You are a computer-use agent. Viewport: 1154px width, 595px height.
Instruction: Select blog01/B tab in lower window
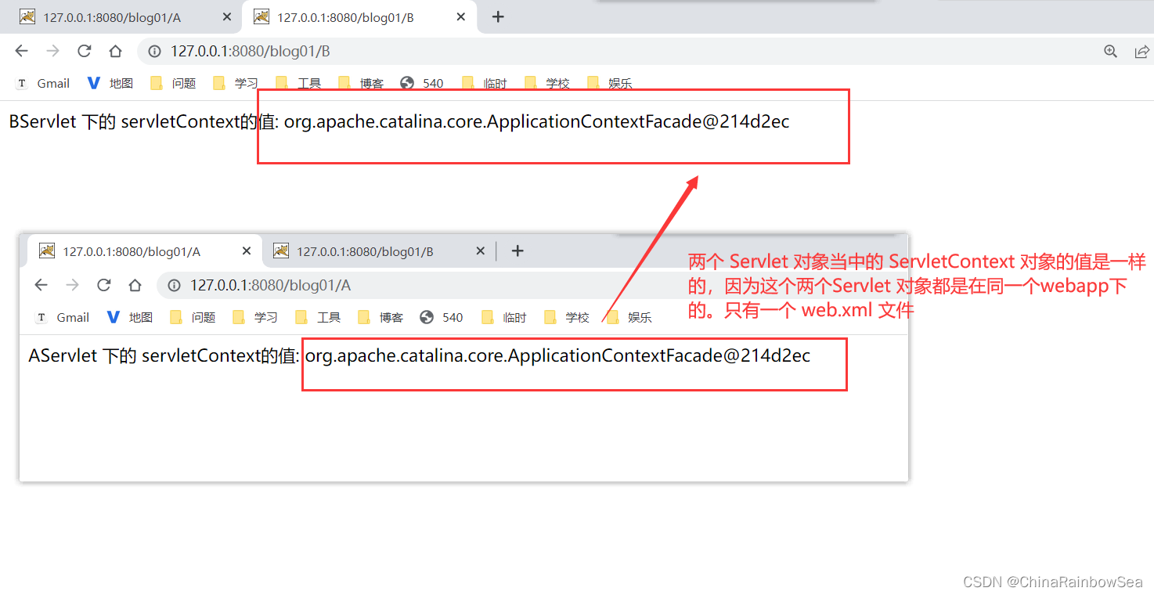click(x=380, y=251)
